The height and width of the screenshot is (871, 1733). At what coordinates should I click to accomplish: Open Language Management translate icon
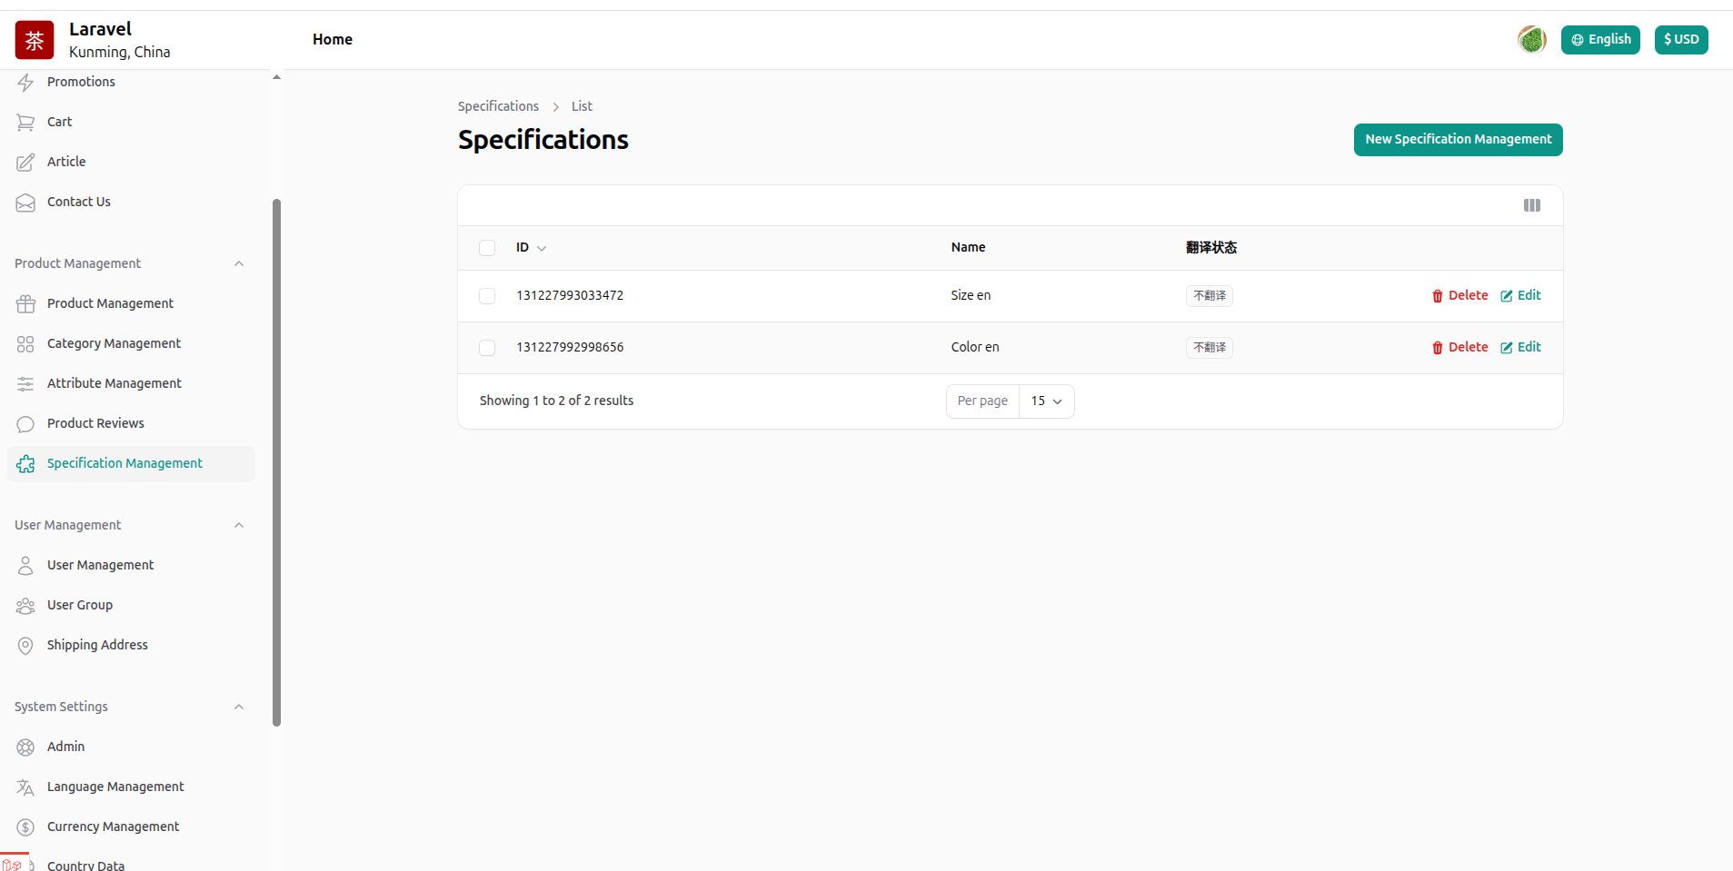pos(25,787)
